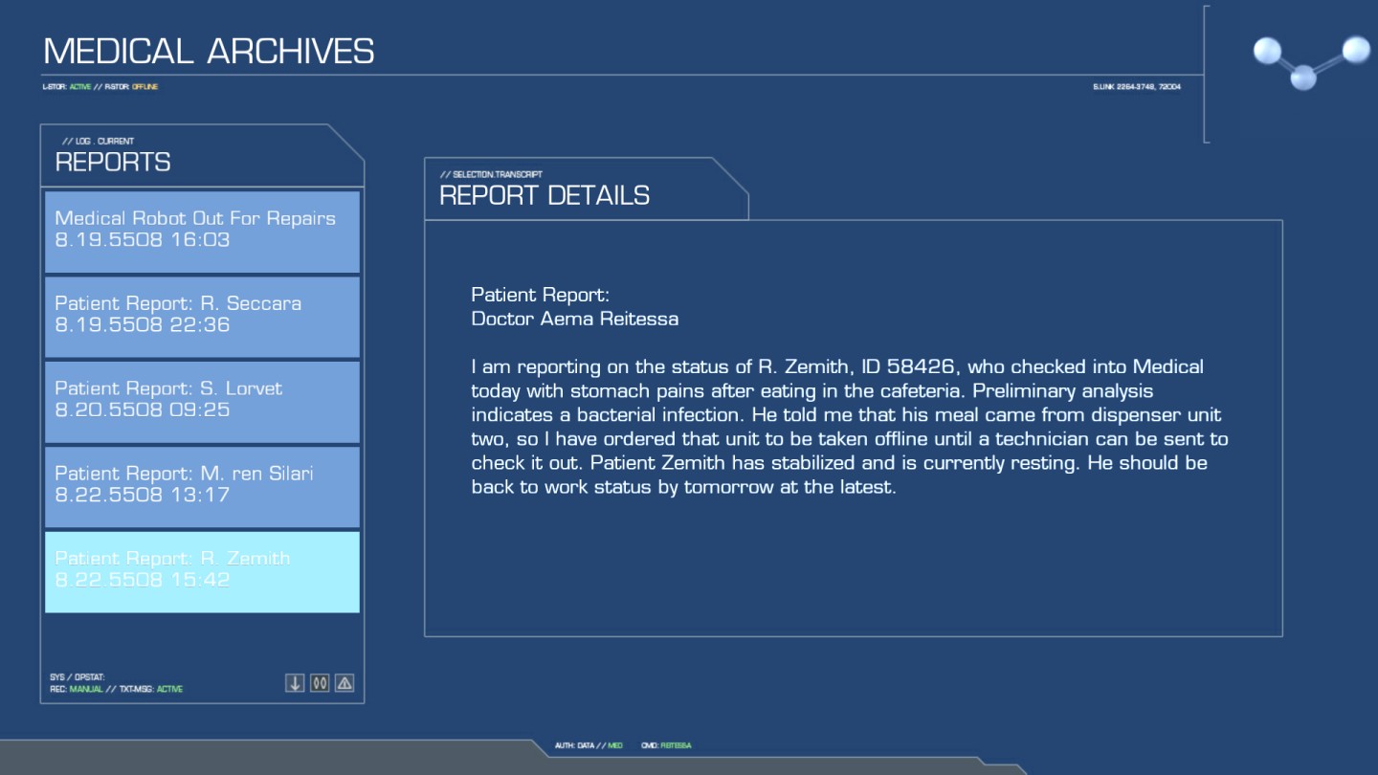The height and width of the screenshot is (775, 1378).
Task: Click the '// LOG . CURRENT' label
Action: [99, 141]
